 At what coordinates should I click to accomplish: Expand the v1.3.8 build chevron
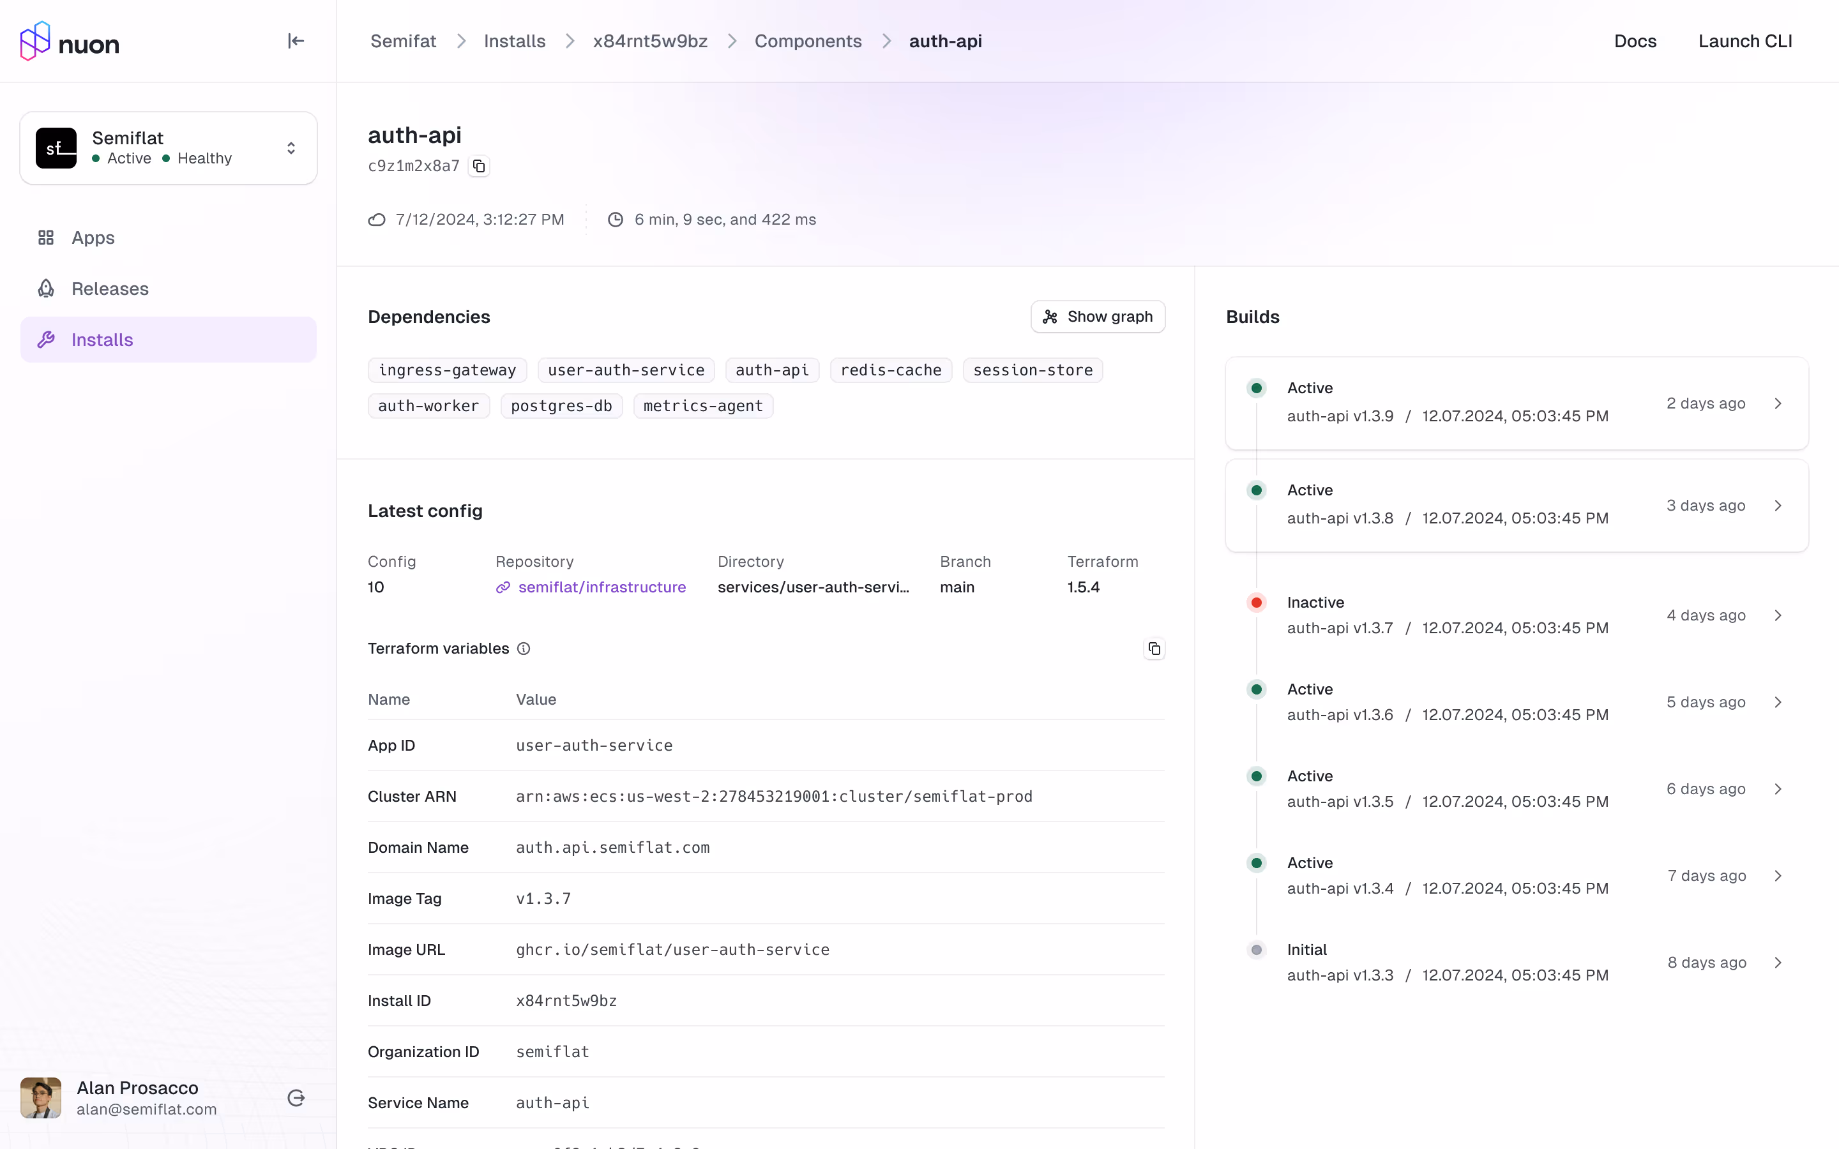1778,506
